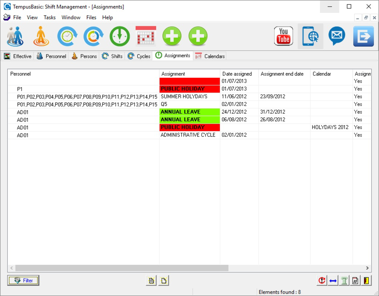Click the 11/06/2012 date assigned cell

[x=239, y=97]
